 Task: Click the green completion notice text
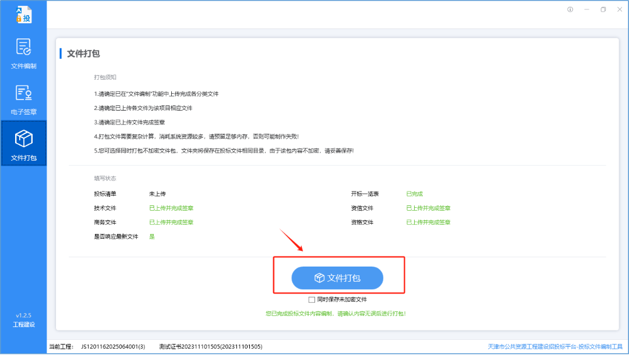click(x=336, y=314)
